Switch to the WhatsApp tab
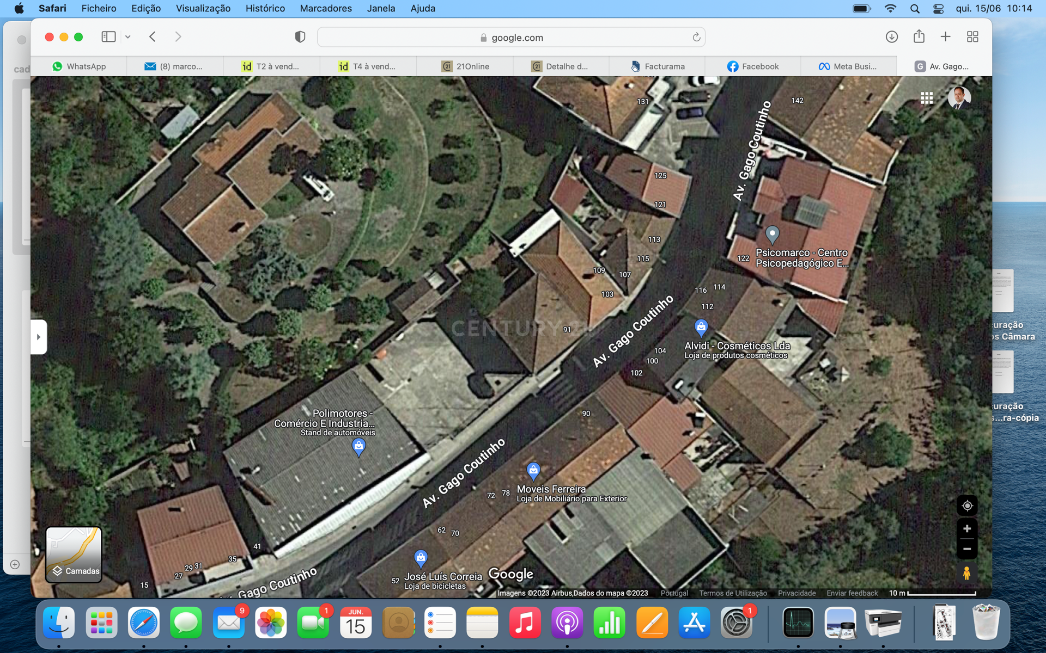Screen dimensions: 1046x653 point(79,66)
